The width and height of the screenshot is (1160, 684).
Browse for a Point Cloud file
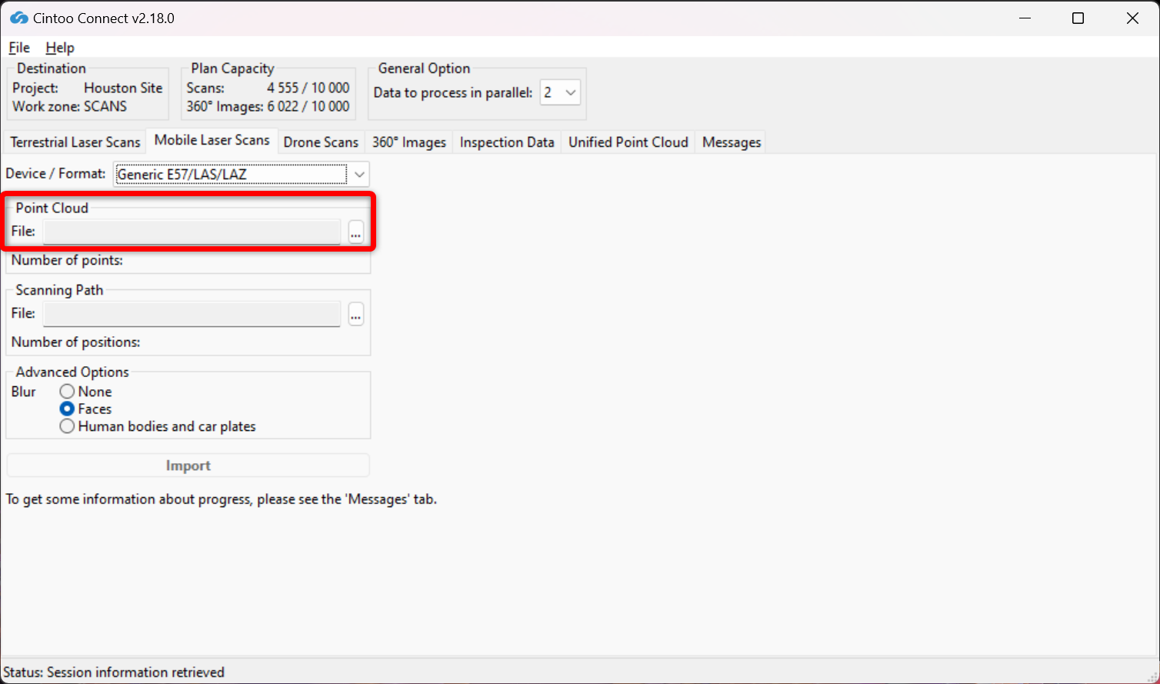coord(355,232)
